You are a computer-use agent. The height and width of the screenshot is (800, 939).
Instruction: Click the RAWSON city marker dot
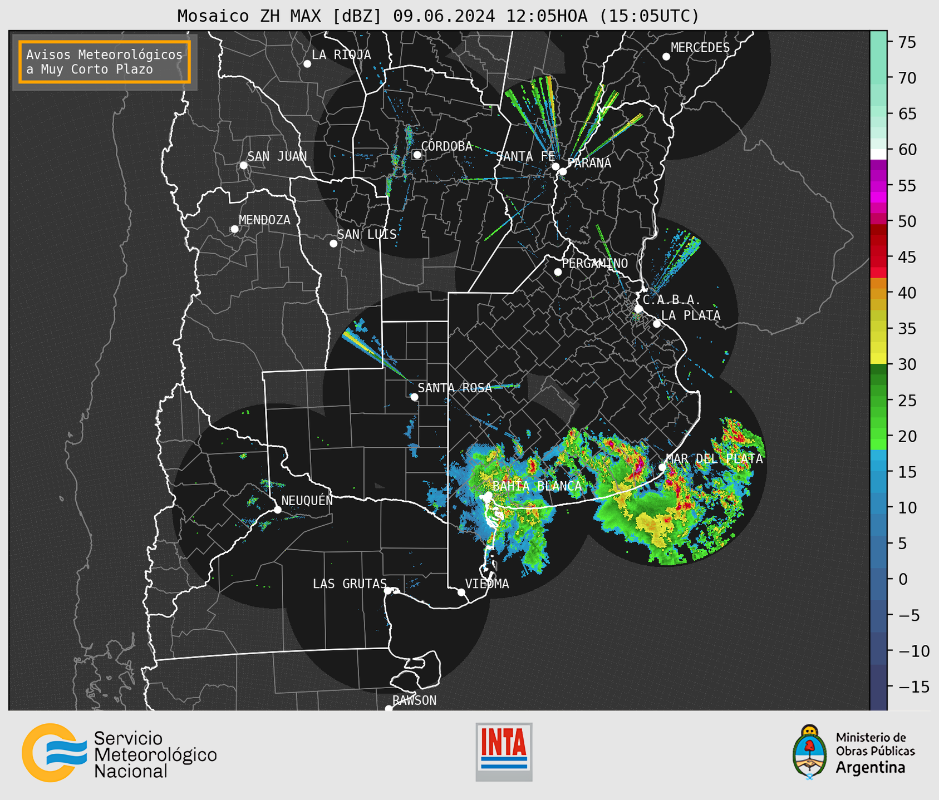(389, 709)
